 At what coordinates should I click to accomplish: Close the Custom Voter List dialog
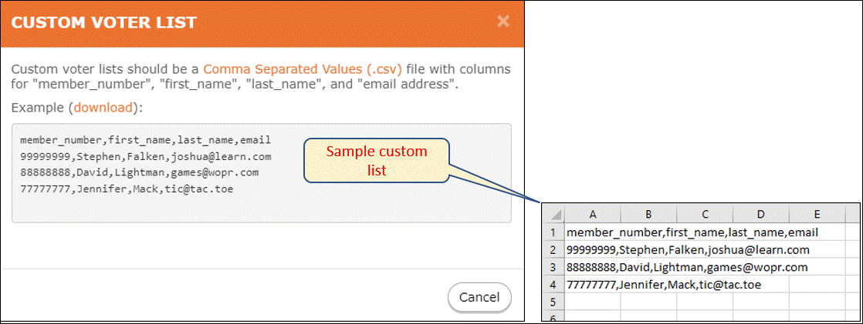click(503, 22)
